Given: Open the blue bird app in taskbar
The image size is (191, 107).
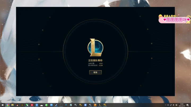Looking at the screenshot, I should 85,105.
